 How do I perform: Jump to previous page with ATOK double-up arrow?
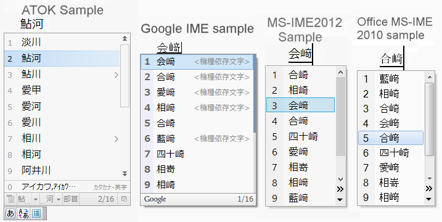[x=125, y=39]
